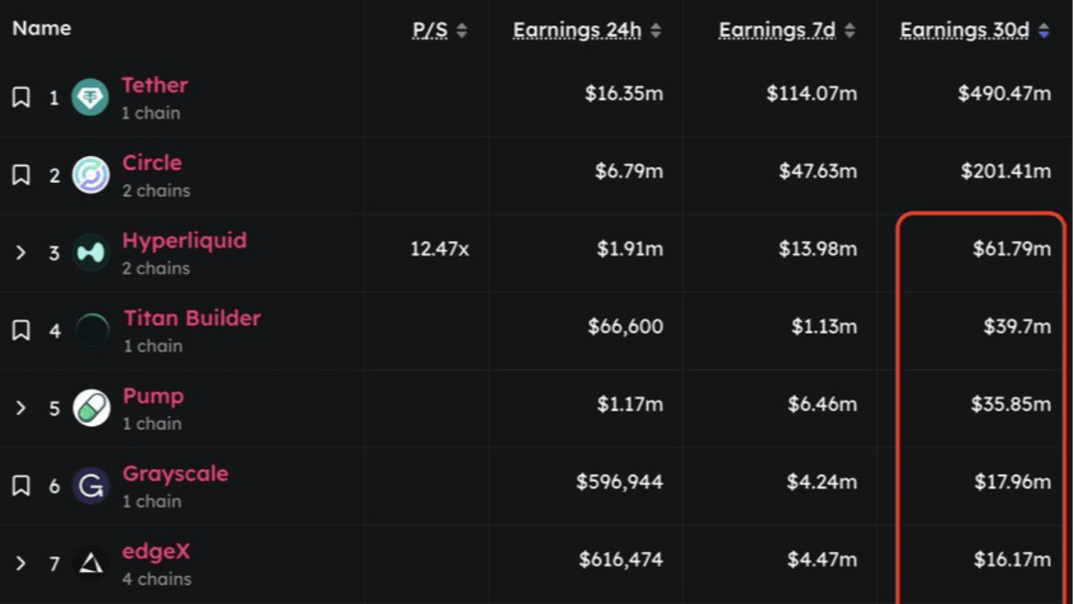Bookmark the Grayscale row
The image size is (1074, 604).
click(21, 486)
